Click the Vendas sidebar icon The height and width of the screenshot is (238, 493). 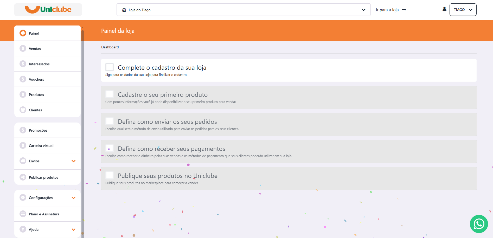[x=23, y=48]
